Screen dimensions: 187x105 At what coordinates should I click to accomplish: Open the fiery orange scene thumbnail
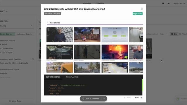[x=115, y=52]
